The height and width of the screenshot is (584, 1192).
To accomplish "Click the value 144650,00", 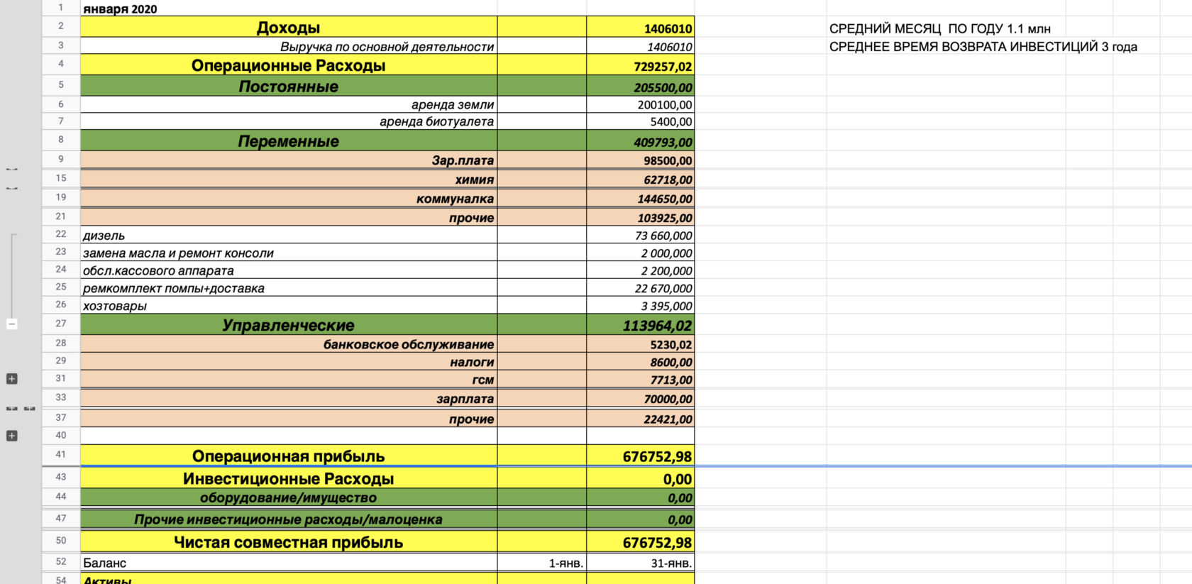I will click(641, 199).
